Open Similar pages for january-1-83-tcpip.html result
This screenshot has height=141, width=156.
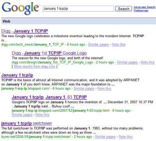[22, 115]
